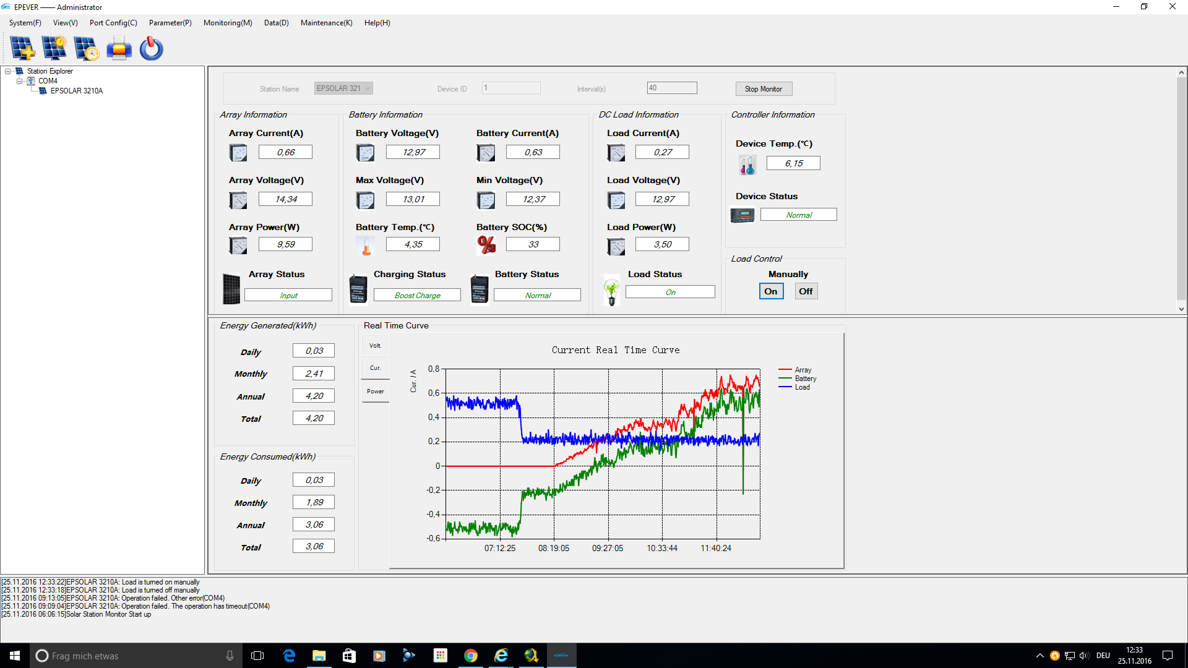Collapse the COM4 tree node

[x=20, y=81]
